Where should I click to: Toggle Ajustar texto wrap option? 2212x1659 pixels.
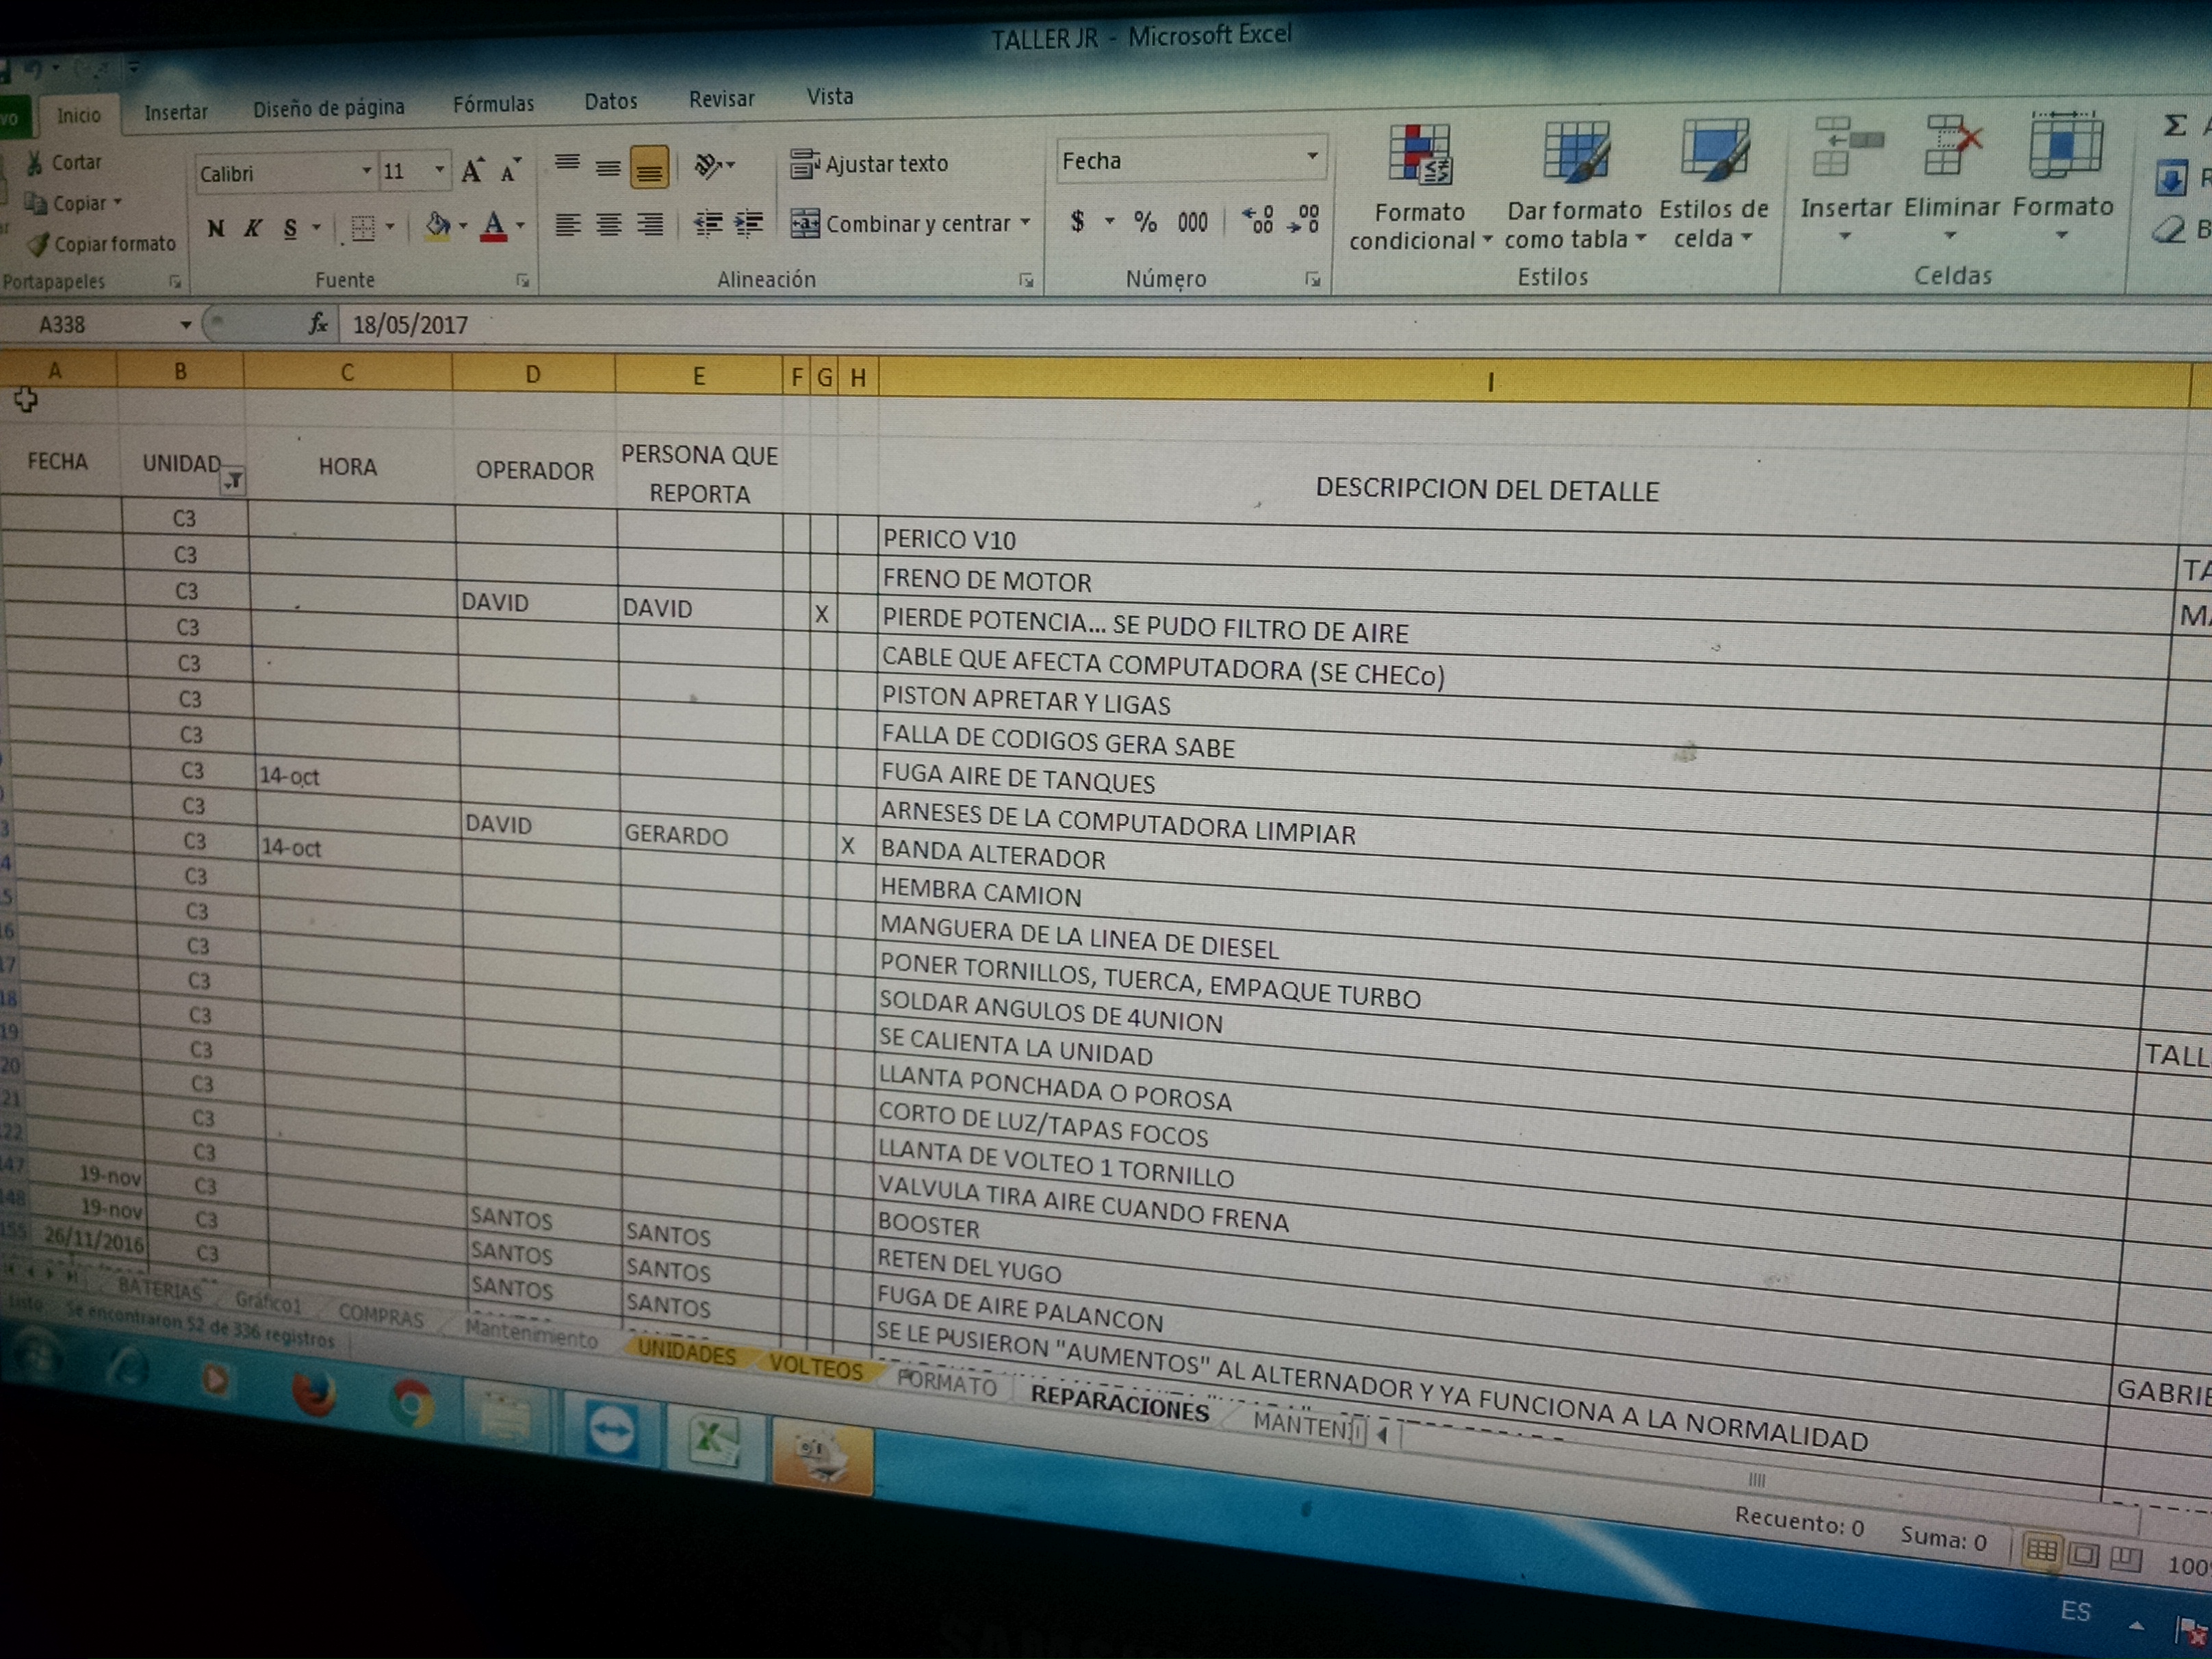[x=870, y=164]
